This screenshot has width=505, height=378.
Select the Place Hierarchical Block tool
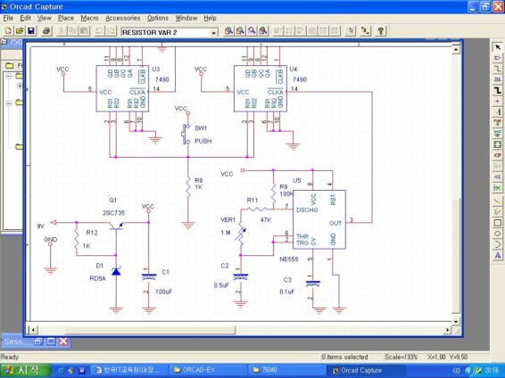tap(498, 144)
